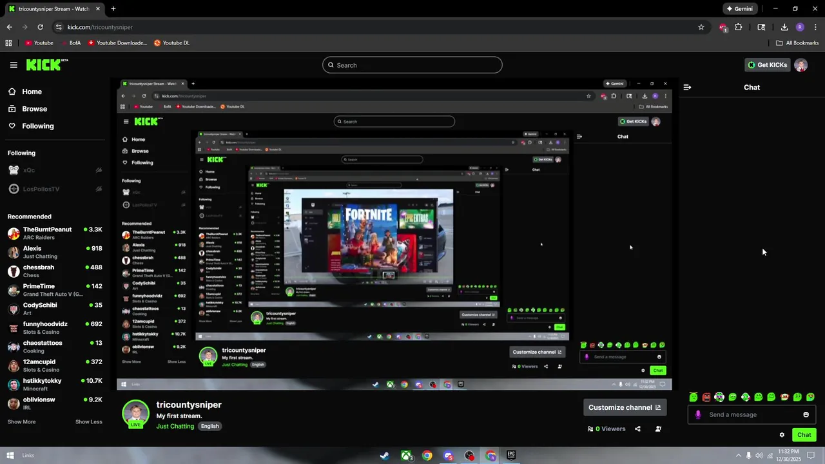This screenshot has width=825, height=464.
Task: Select the first green emote with halo
Action: [x=694, y=397]
